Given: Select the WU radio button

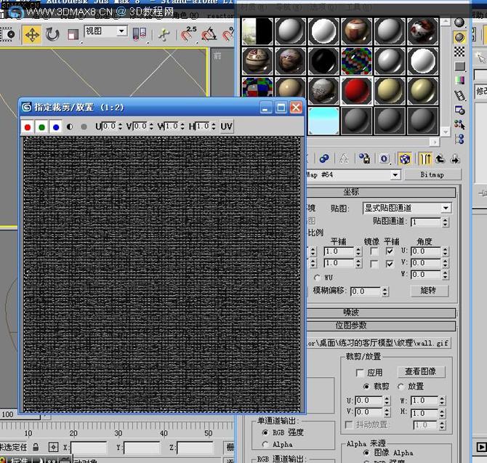Looking at the screenshot, I should (x=318, y=278).
